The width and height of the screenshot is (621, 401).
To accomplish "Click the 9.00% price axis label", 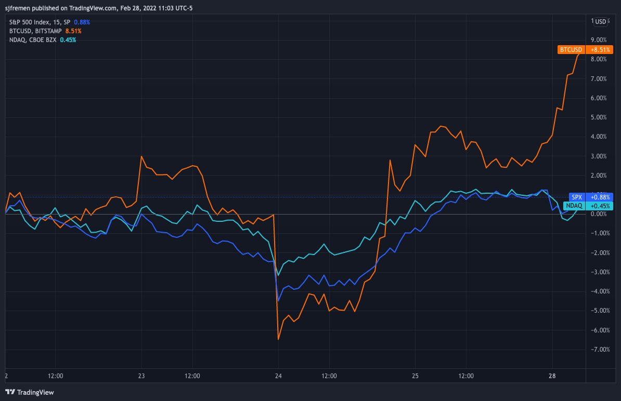I will 599,40.
